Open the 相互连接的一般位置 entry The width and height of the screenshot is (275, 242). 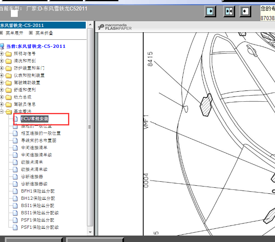pyautogui.click(x=41, y=133)
